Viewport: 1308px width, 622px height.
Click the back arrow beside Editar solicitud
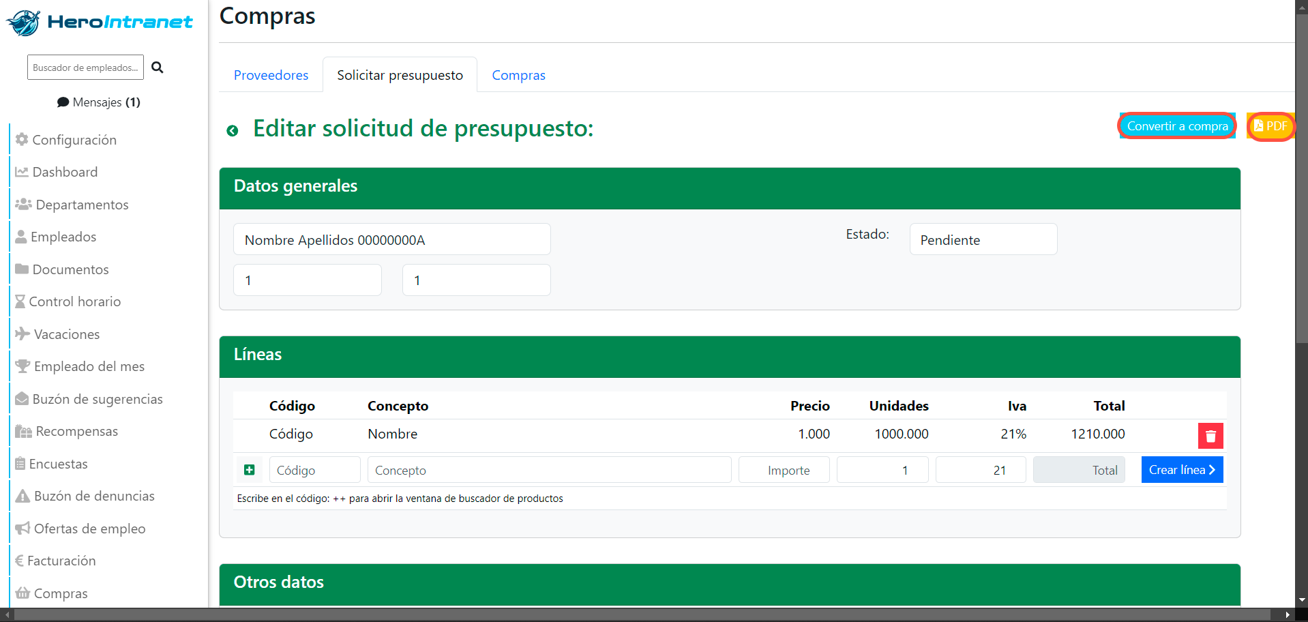pos(233,130)
